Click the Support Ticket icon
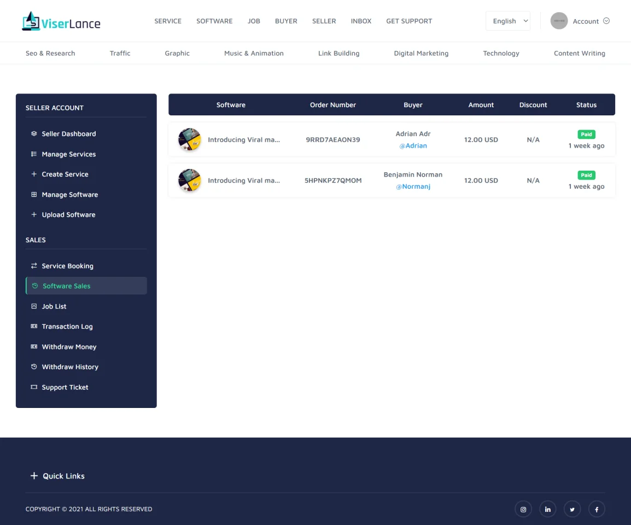Viewport: 631px width, 525px height. (x=34, y=387)
